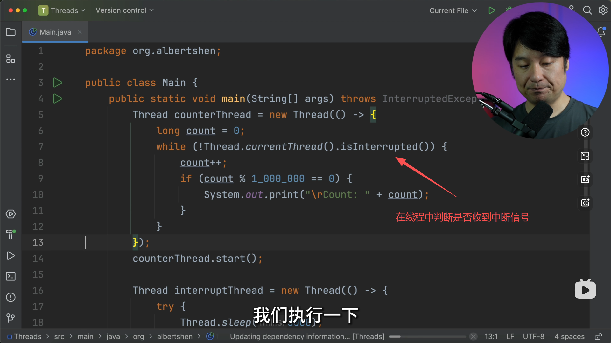The image size is (611, 343).
Task: Expand the Threads project dropdown
Action: coord(62,10)
